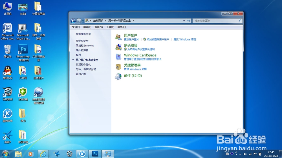282x158 pixels.
Task: Select the 回收站 recycle bin icon
Action: click(8, 49)
